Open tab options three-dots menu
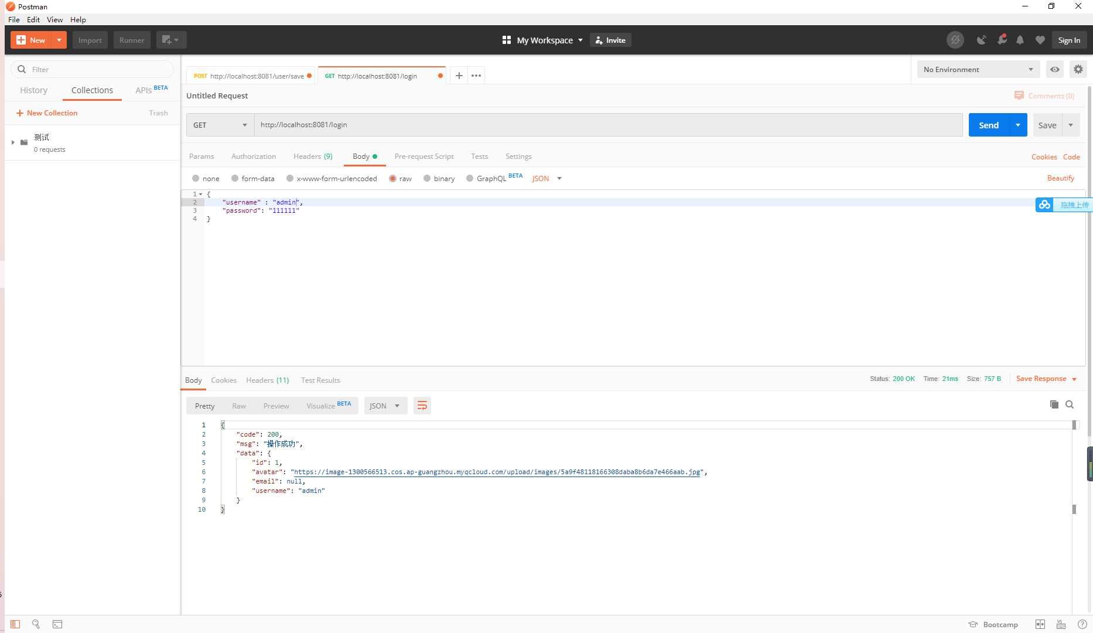 click(476, 76)
